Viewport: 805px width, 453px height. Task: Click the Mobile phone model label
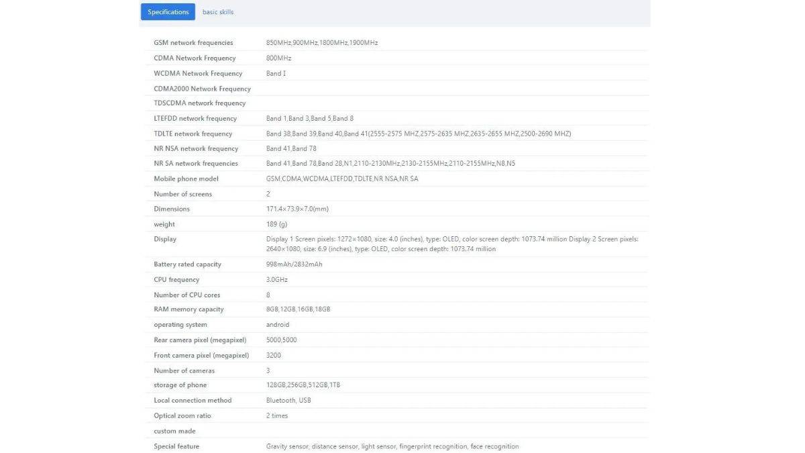[186, 179]
